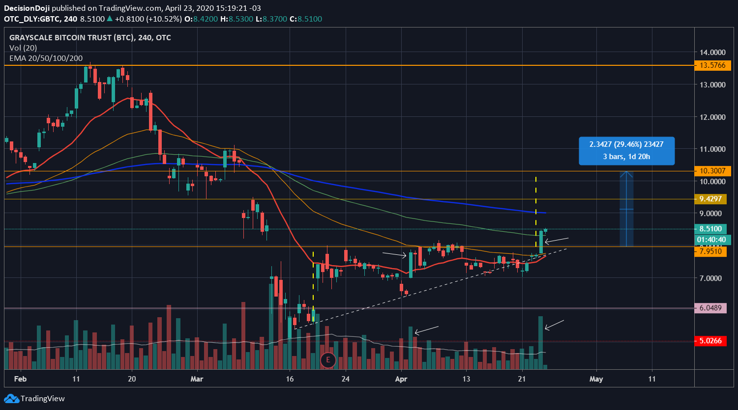This screenshot has height=410, width=738.
Task: Click the 'DecisionDoji' author name
Action: click(27, 8)
